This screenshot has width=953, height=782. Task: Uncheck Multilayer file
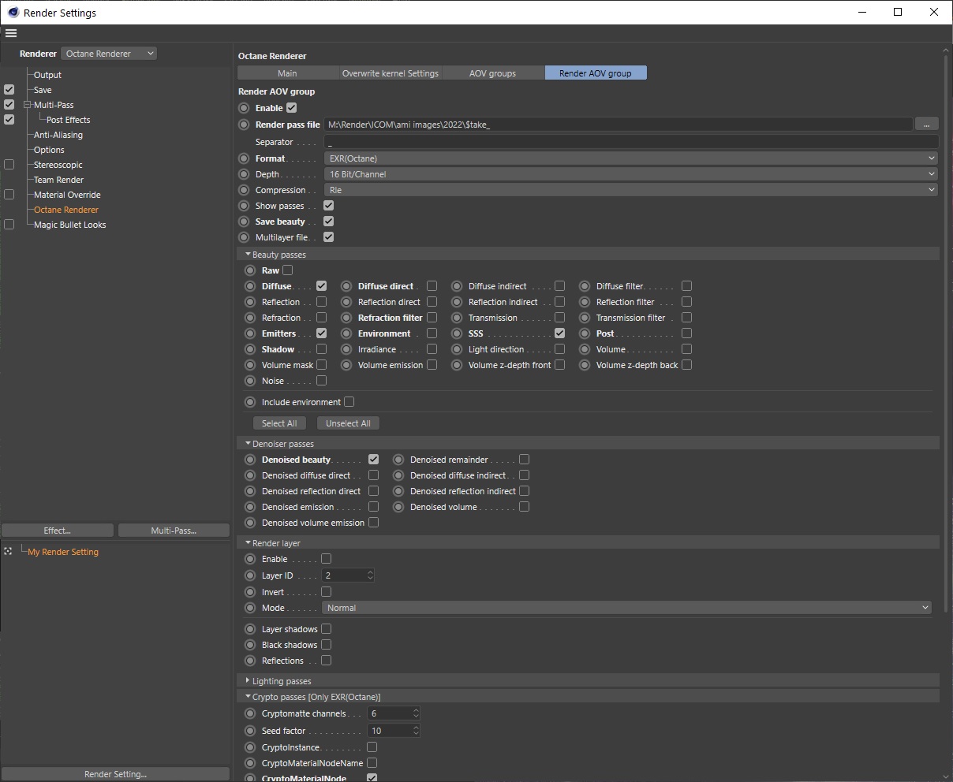[x=329, y=237]
